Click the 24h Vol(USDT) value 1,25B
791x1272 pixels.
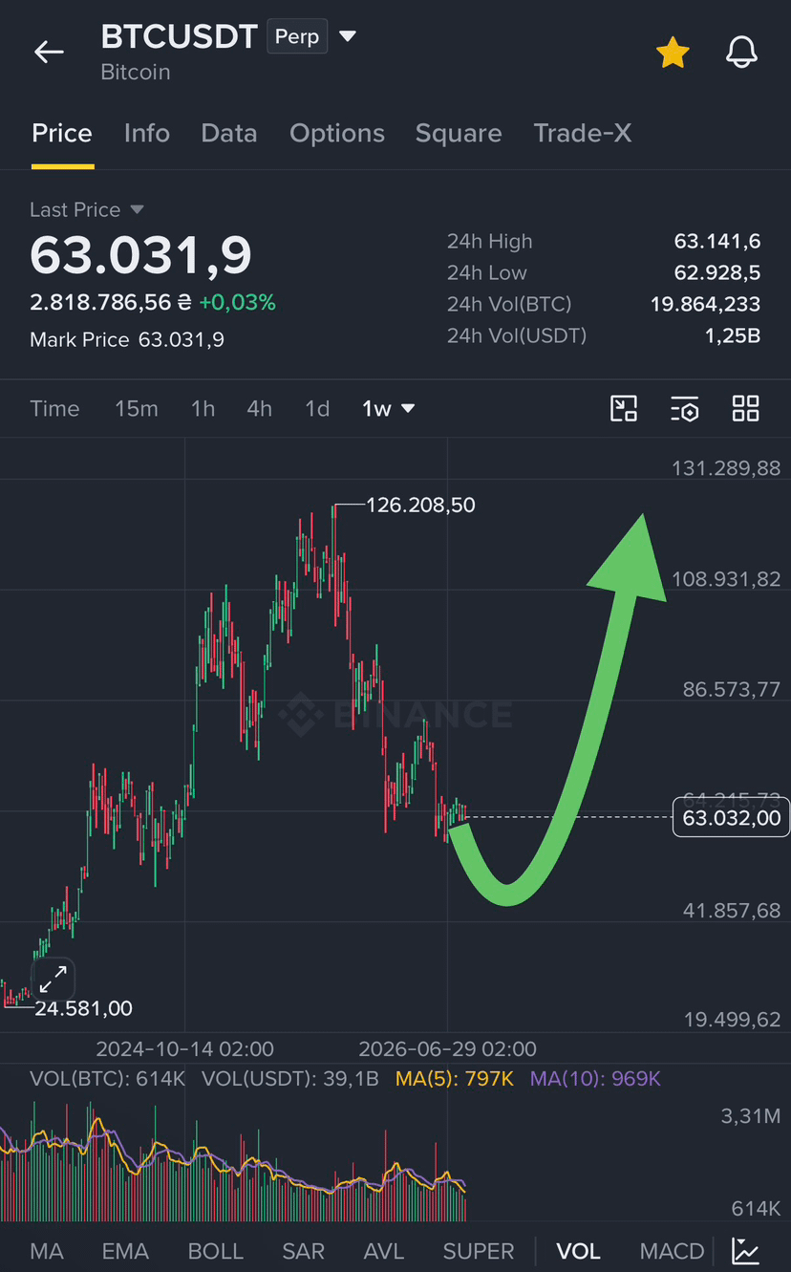coord(733,335)
